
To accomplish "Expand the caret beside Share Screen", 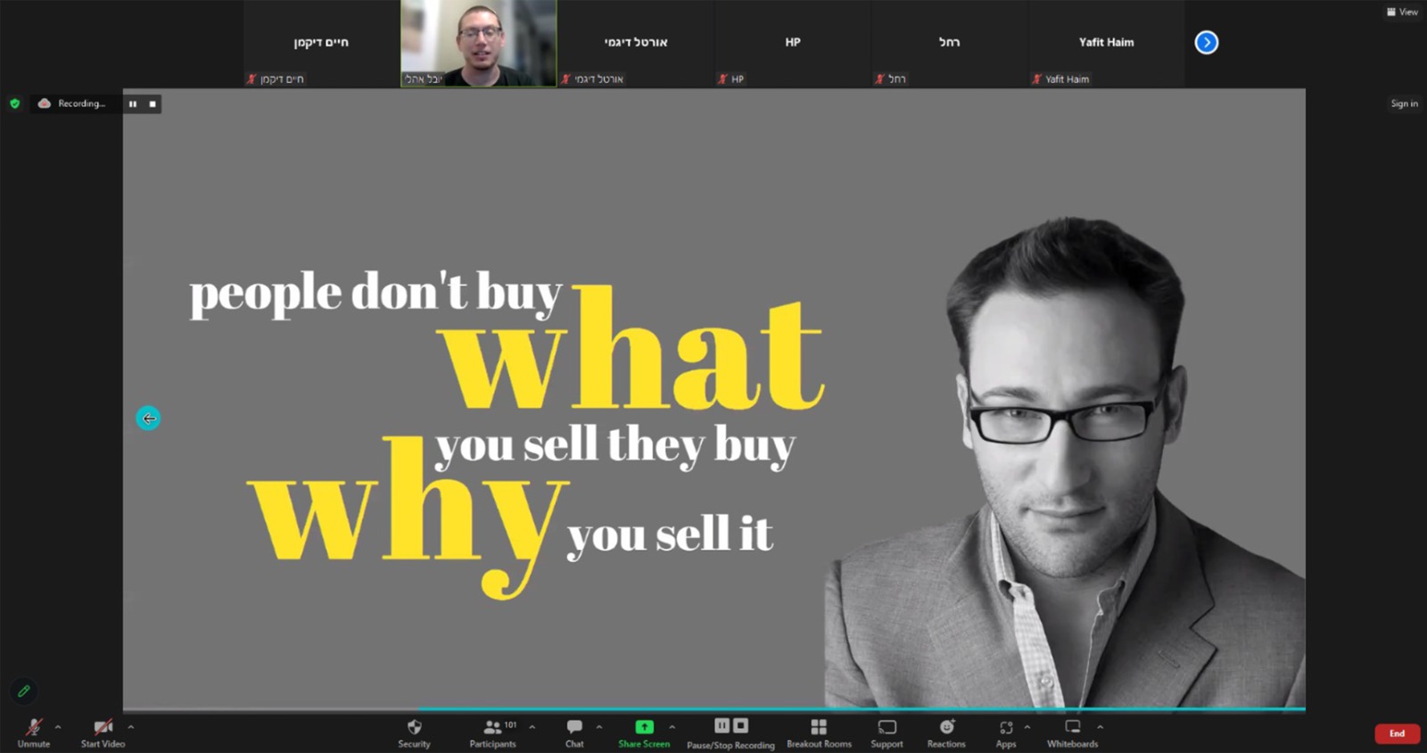I will coord(672,727).
